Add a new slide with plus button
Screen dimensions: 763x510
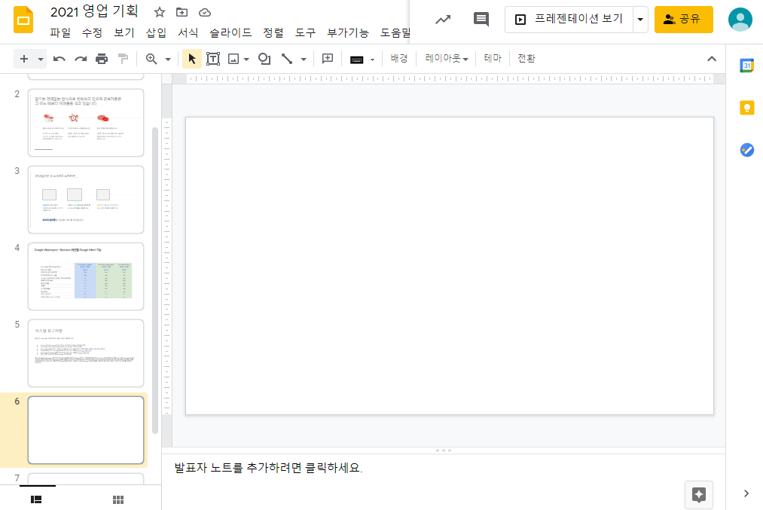point(24,59)
